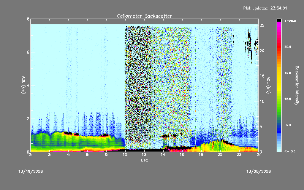304x190 pixels.
Task: Click the dark blue region of the colorbar
Action: (x=279, y=128)
